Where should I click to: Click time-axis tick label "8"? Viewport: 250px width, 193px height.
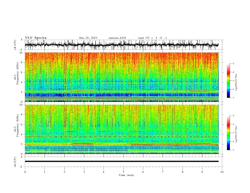pos(182,172)
